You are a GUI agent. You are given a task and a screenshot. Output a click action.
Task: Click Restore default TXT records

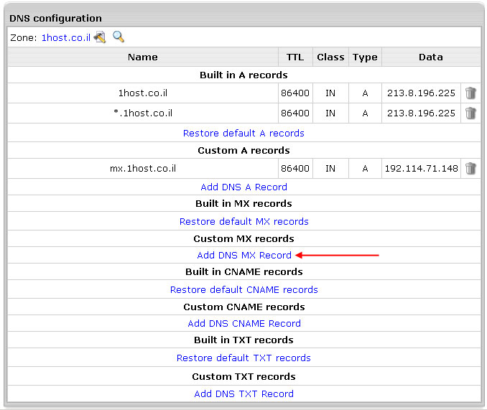[x=243, y=358]
